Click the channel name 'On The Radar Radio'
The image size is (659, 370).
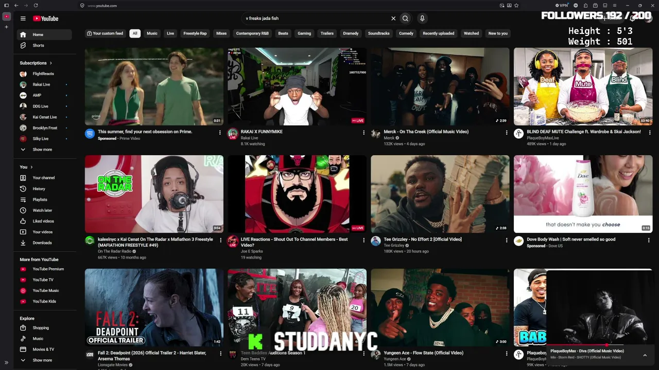point(114,251)
